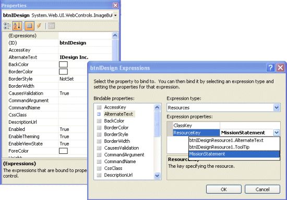The width and height of the screenshot is (287, 200).
Task: Click the icon beside BorderWidth in bindable list
Action: 99,141
